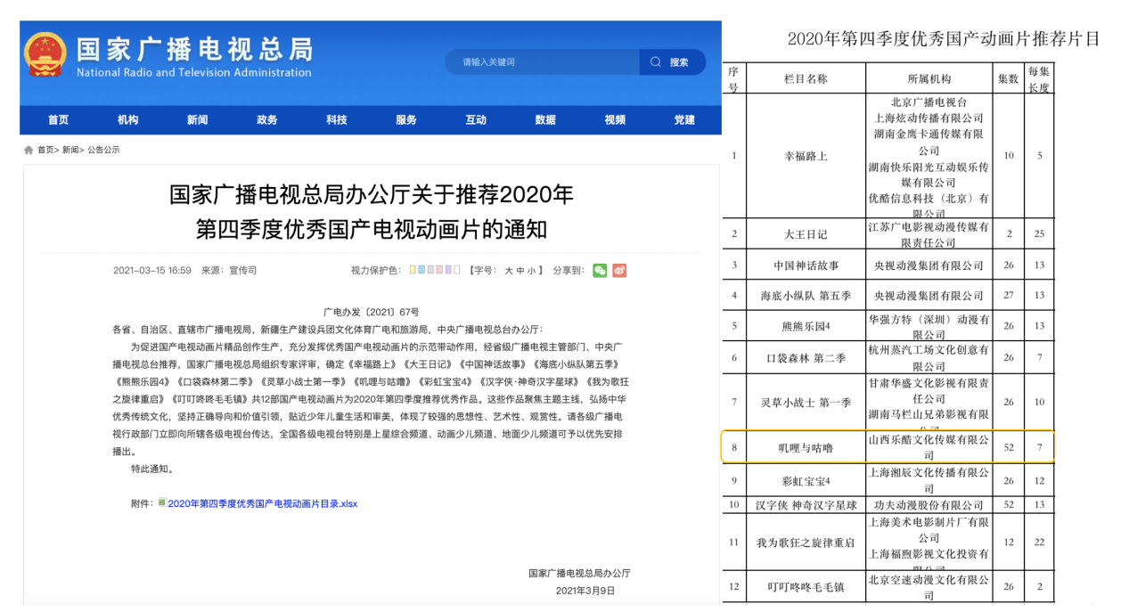
Task: Click the xlsx attachment file icon
Action: [162, 502]
